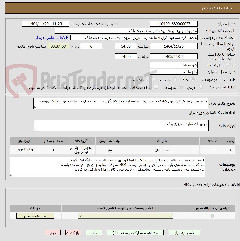Viewport: 240px width, 241px height.
Task: Select the 'کالا' radio button
Action: 193,79
